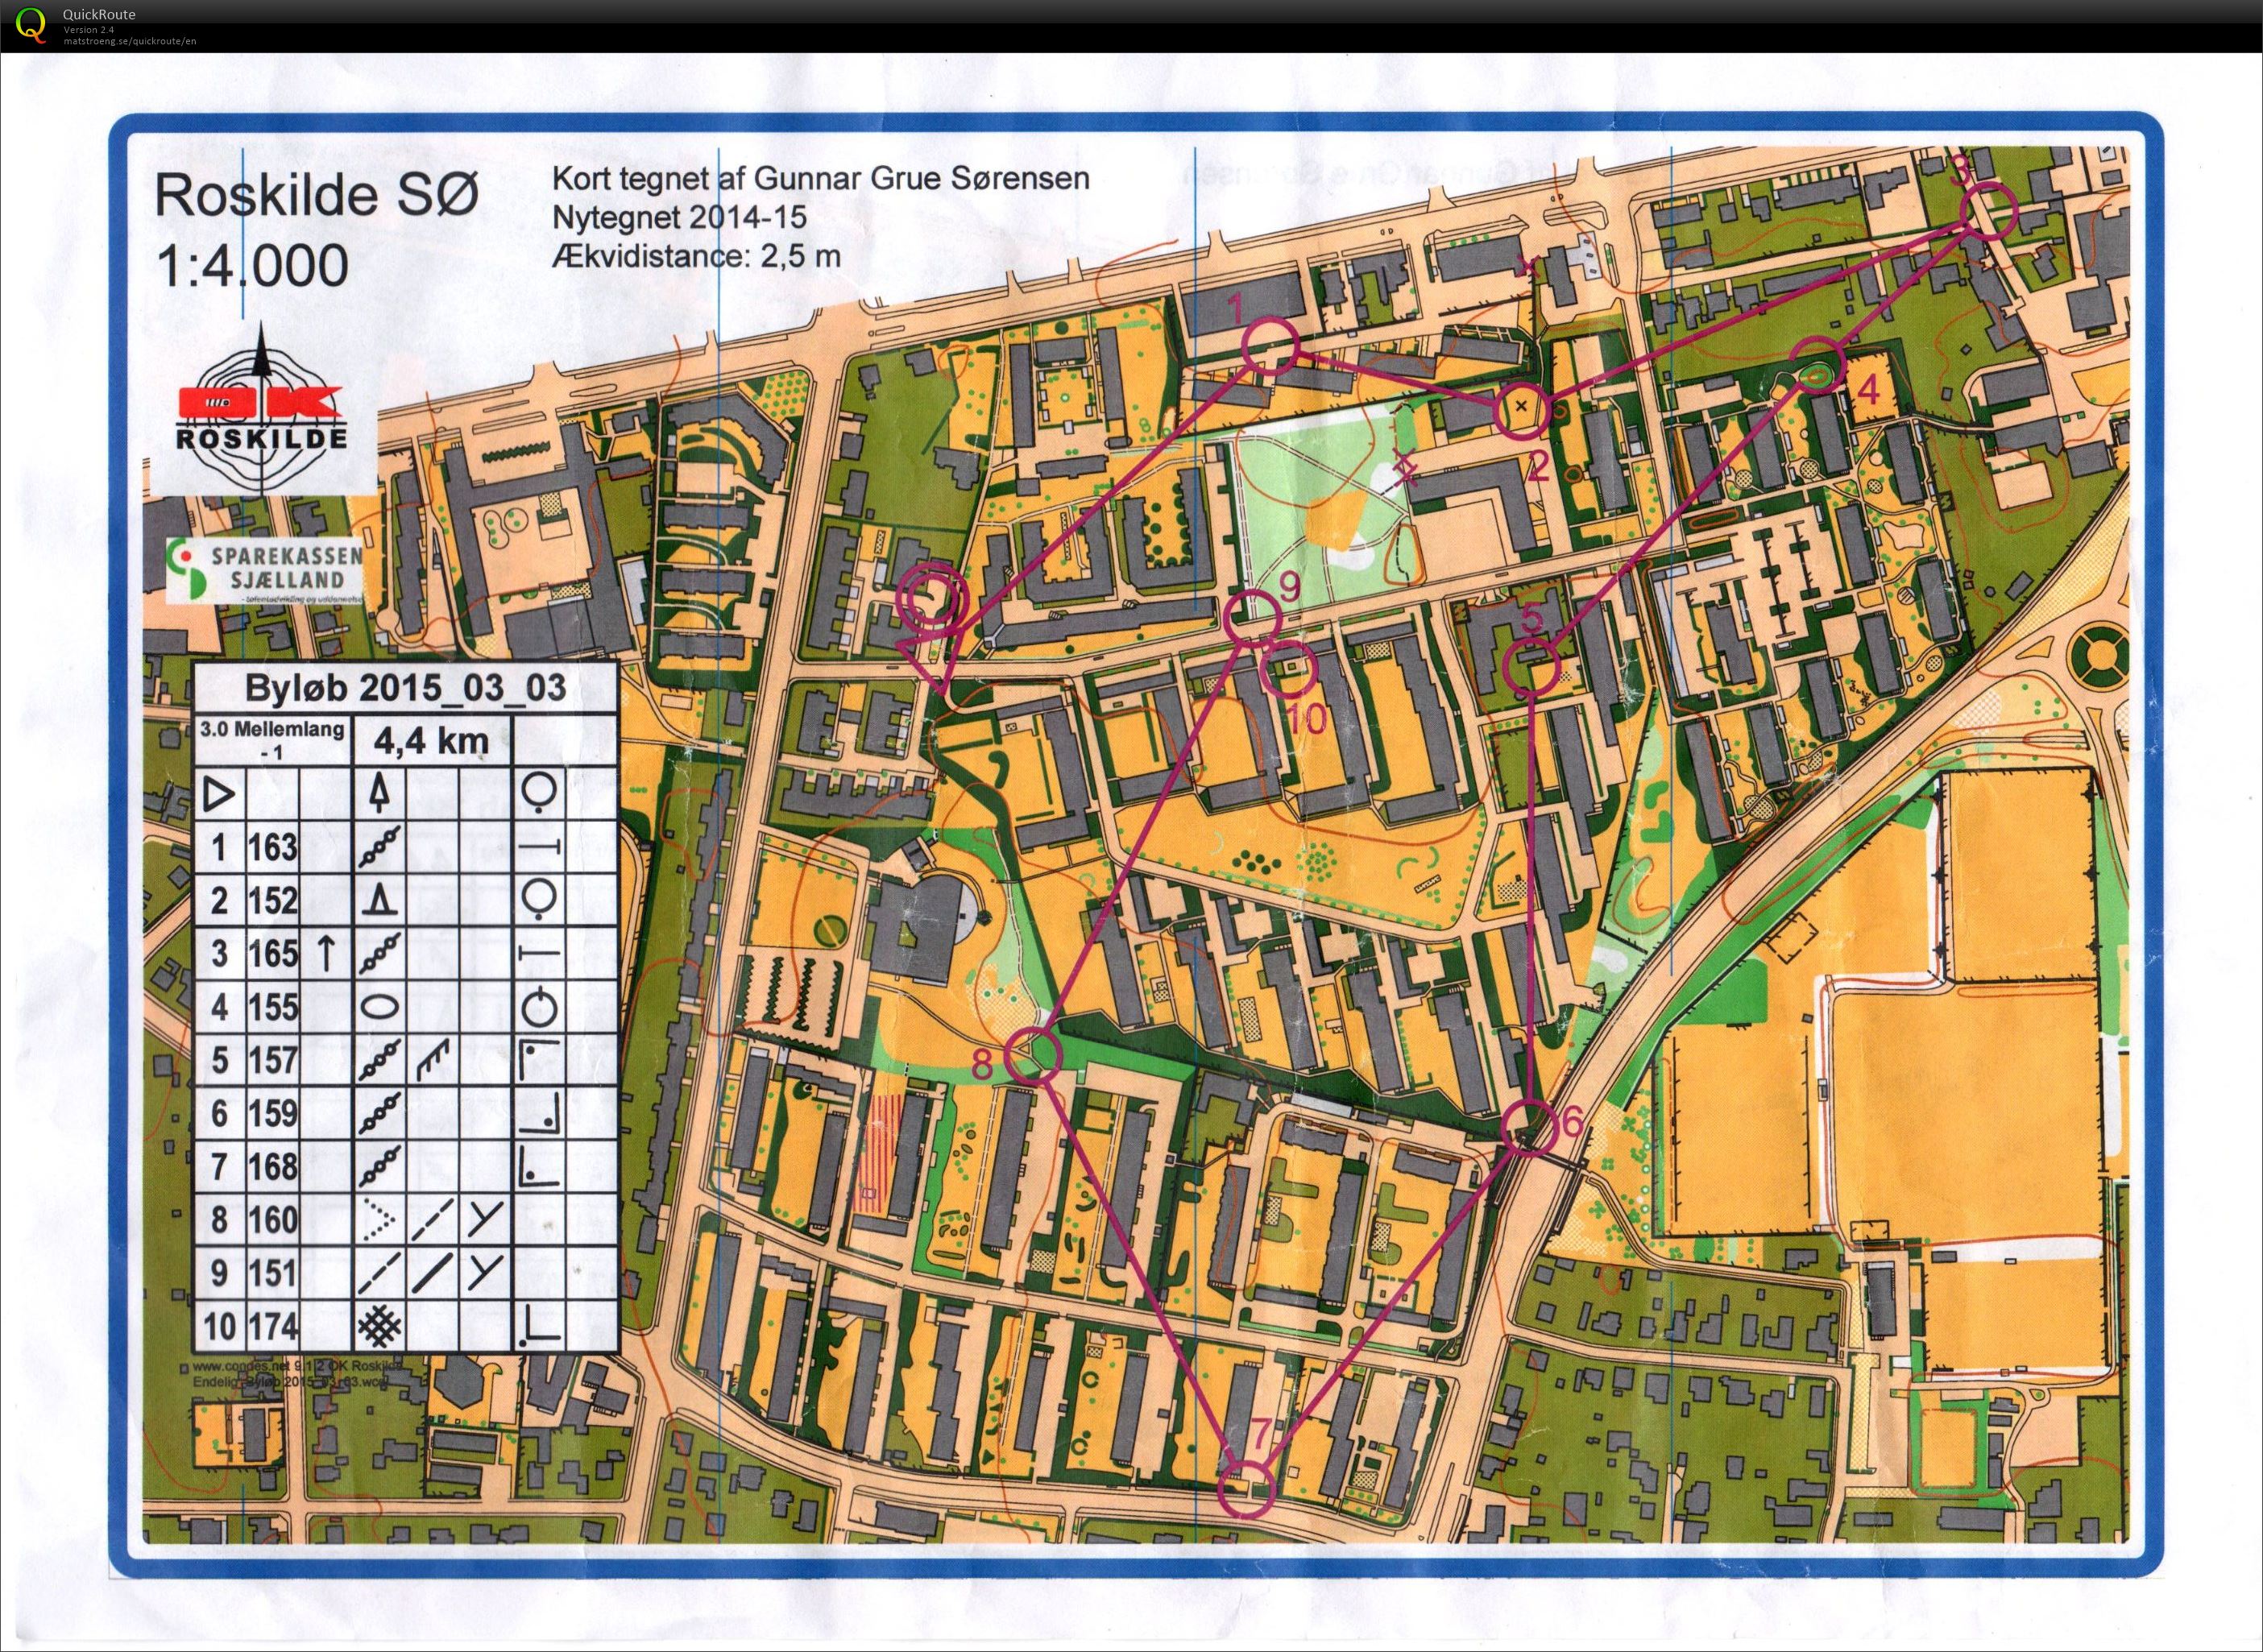Click the "Roskilde SØ" map title
The image size is (2263, 1652).
click(x=317, y=195)
